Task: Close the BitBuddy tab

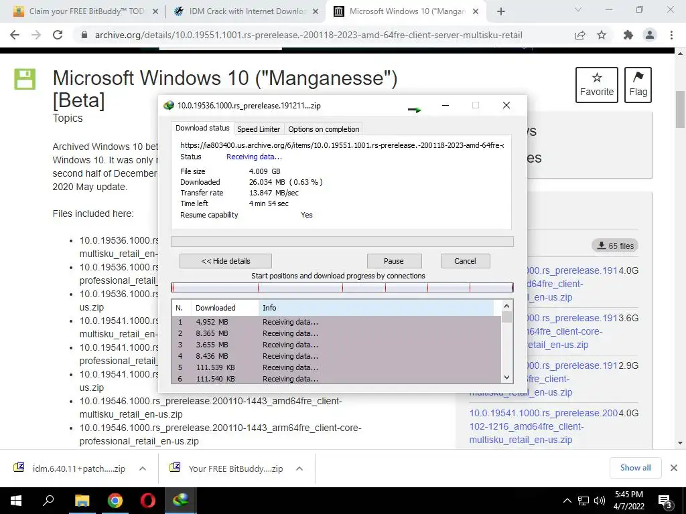Action: [x=155, y=12]
